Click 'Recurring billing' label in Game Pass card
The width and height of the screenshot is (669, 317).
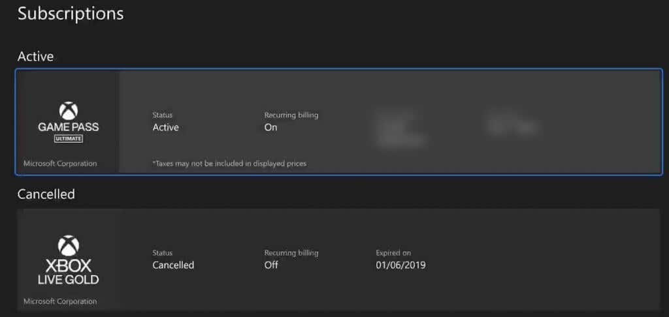point(291,115)
